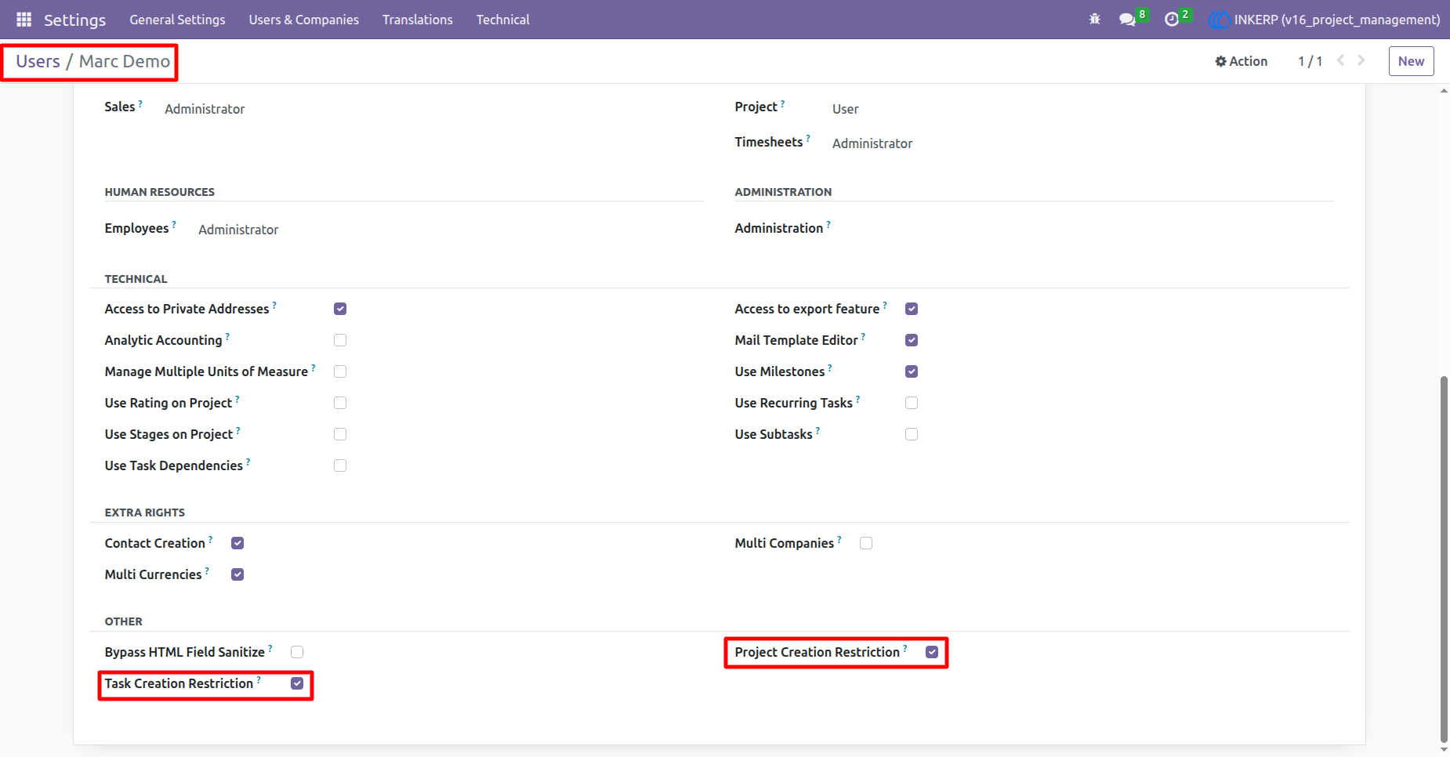Enable Use Subtasks checkbox
Screen dimensions: 1450x757
tap(912, 434)
